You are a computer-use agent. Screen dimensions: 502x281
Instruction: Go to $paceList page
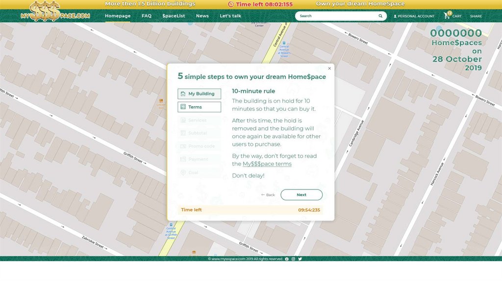click(x=174, y=16)
